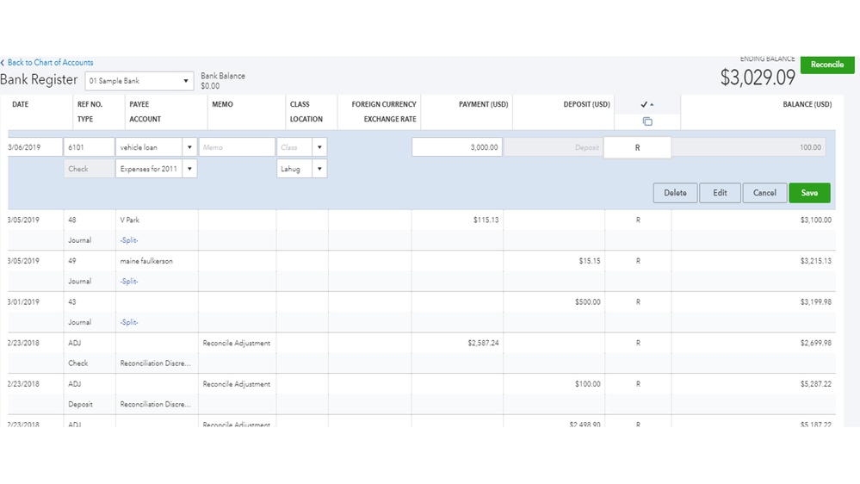
Task: Expand the Class dropdown
Action: pyautogui.click(x=319, y=147)
